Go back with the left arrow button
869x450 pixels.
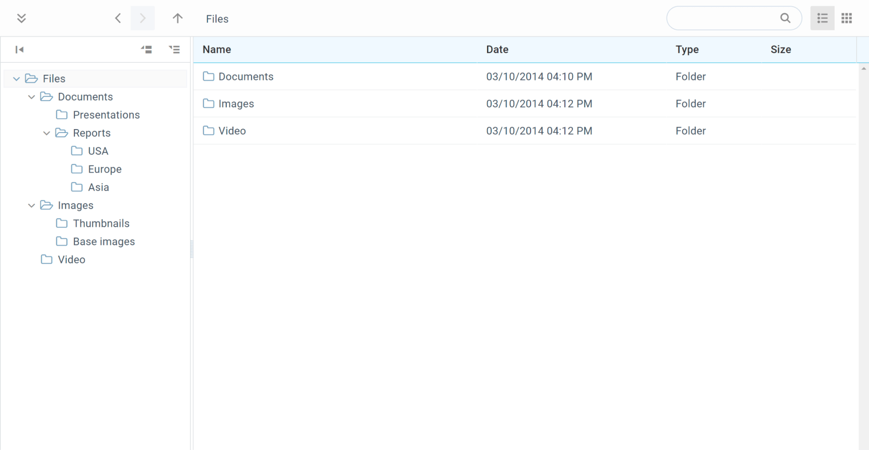coord(118,18)
